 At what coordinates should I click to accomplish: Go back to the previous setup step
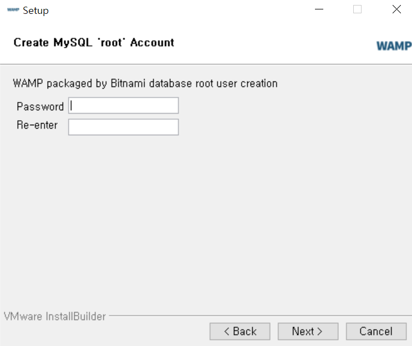tap(240, 332)
